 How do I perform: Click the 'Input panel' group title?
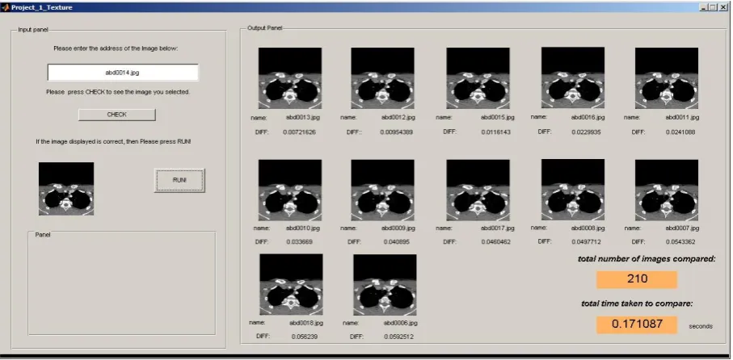[x=32, y=30]
